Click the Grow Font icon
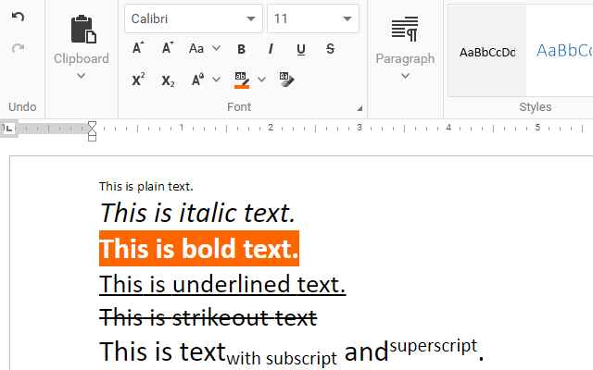 138,49
